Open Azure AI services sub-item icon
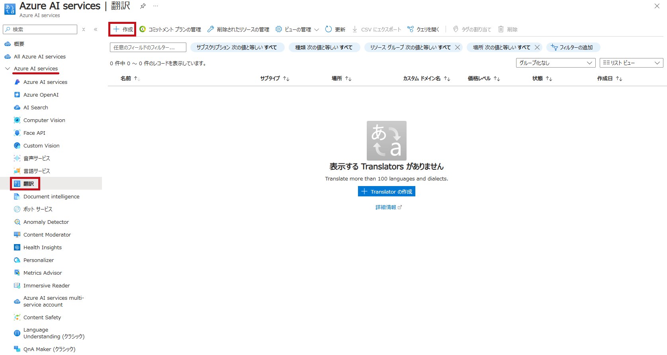 (x=17, y=82)
